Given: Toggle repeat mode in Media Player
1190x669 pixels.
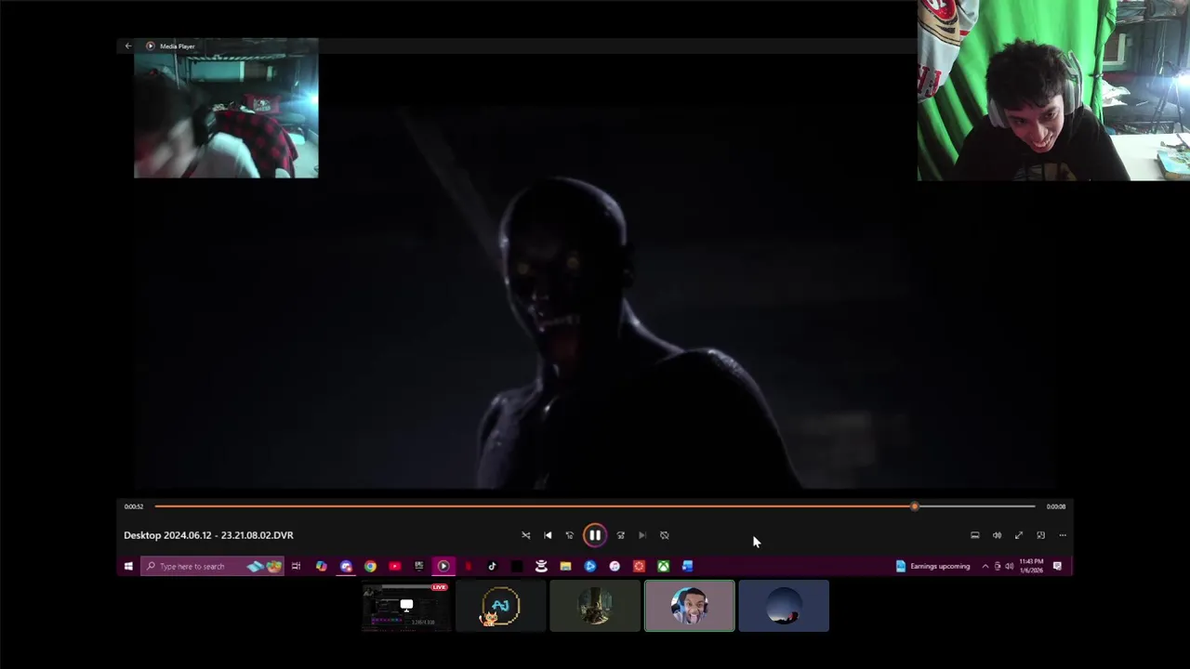Looking at the screenshot, I should pyautogui.click(x=664, y=535).
